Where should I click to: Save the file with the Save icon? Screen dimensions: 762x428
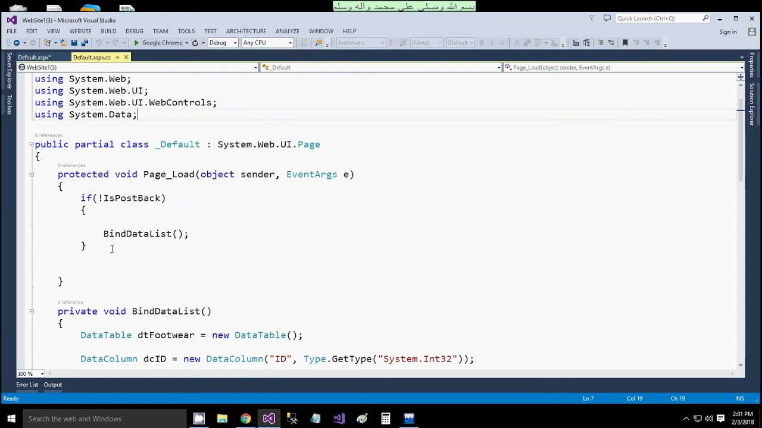[x=74, y=43]
